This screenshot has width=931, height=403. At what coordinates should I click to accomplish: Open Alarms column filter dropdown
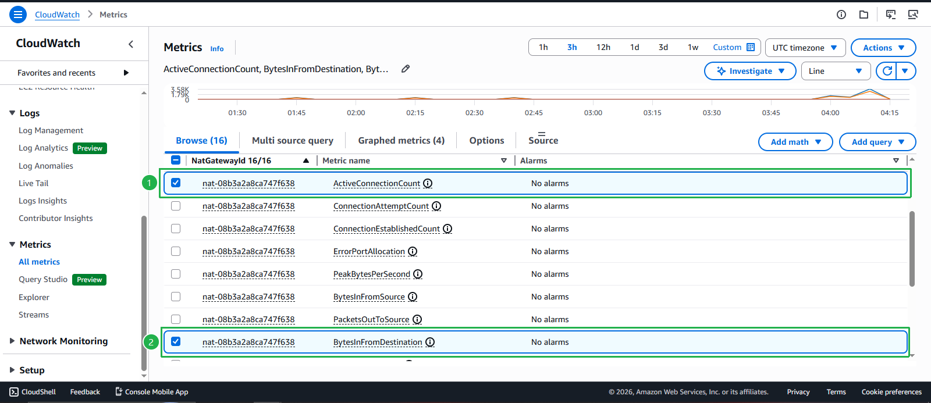pos(896,161)
